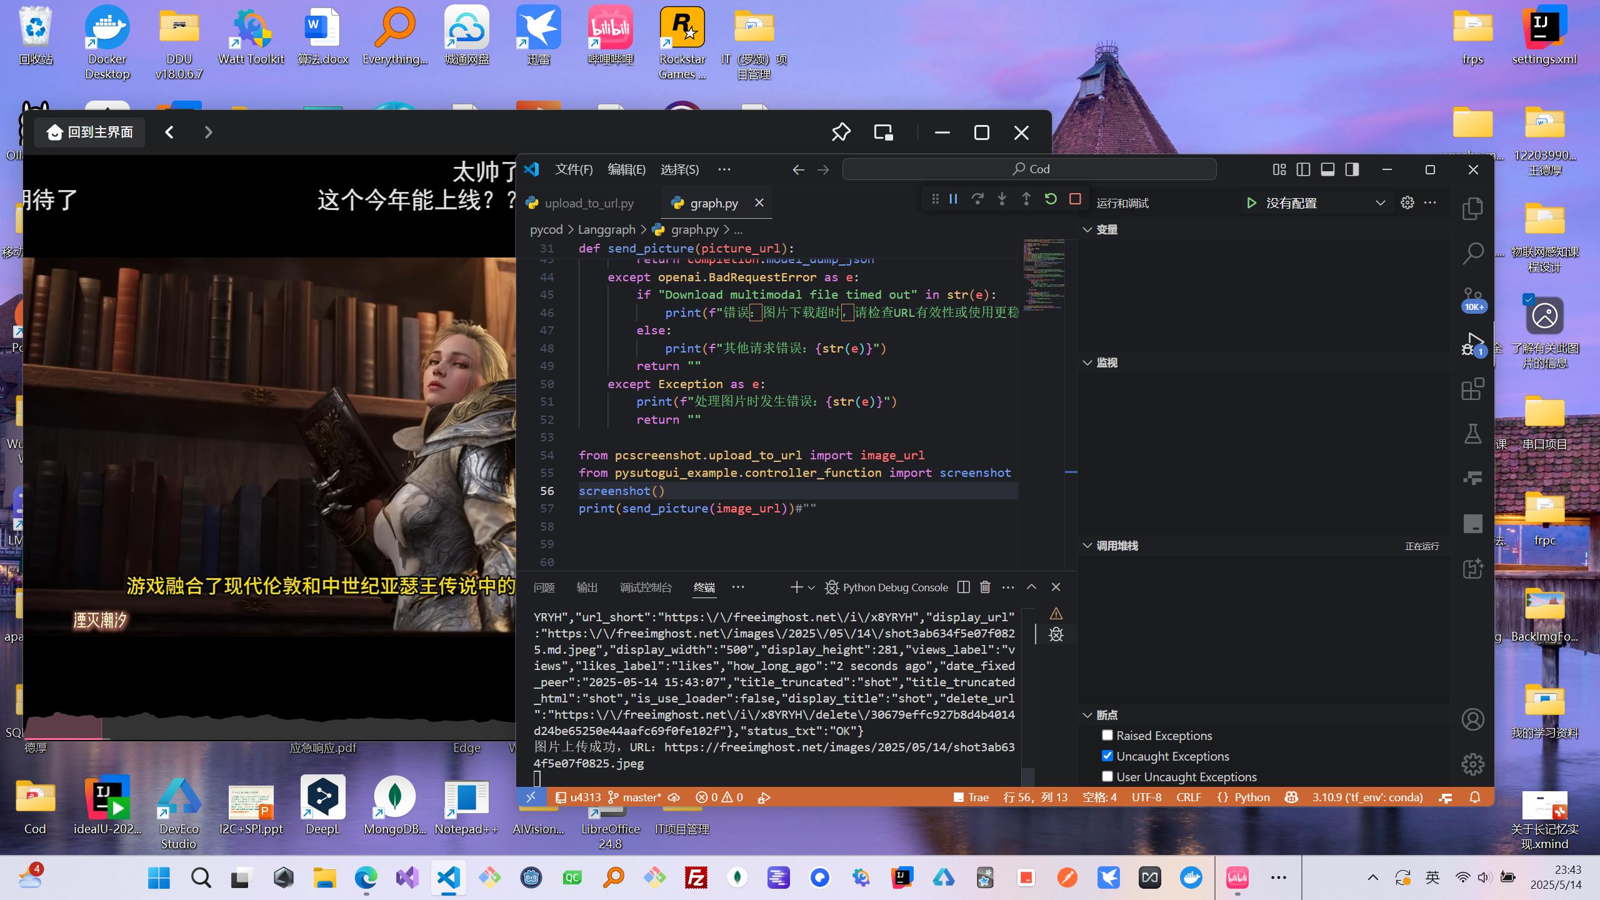This screenshot has width=1600, height=900.
Task: Maximize the panel with the up chevron
Action: click(1031, 587)
